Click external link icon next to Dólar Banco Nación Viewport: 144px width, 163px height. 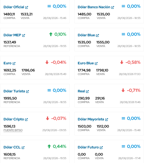click(x=113, y=7)
